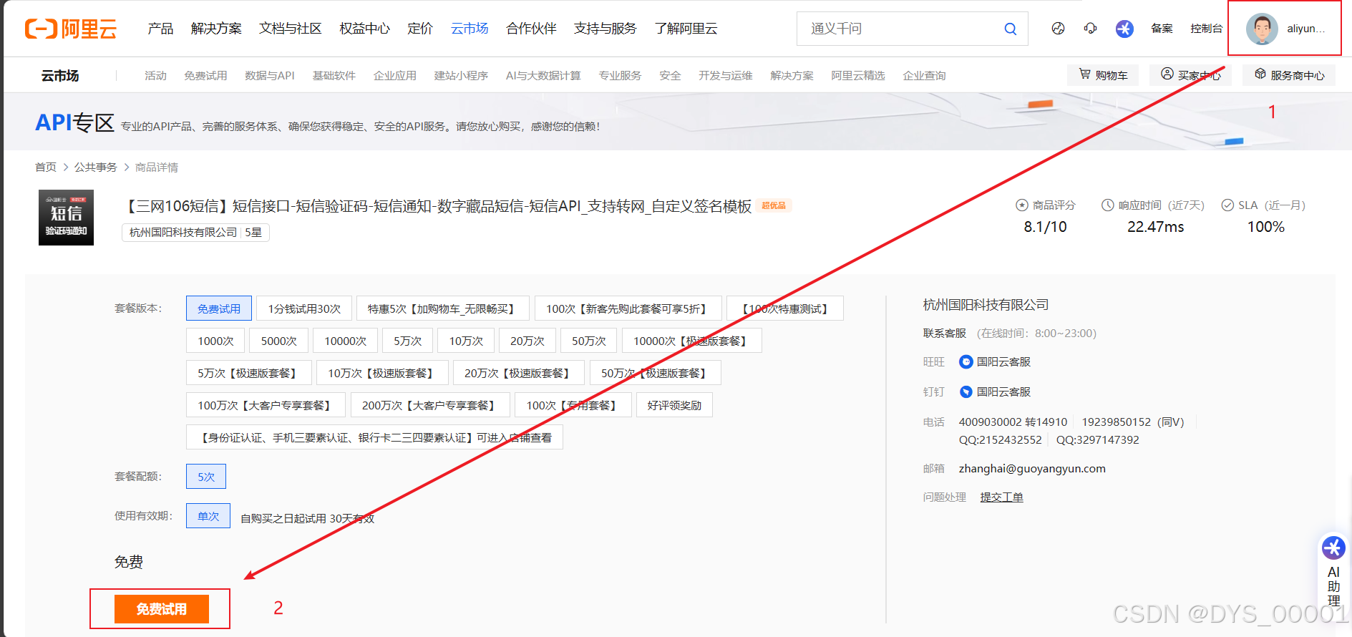Image resolution: width=1352 pixels, height=637 pixels.
Task: Click the 备案 link
Action: [x=1162, y=29]
